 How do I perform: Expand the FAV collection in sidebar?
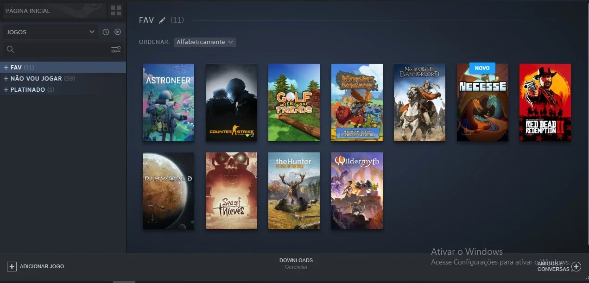tap(6, 68)
